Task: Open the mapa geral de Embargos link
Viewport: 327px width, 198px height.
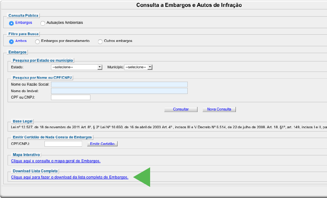Action: [x=56, y=161]
